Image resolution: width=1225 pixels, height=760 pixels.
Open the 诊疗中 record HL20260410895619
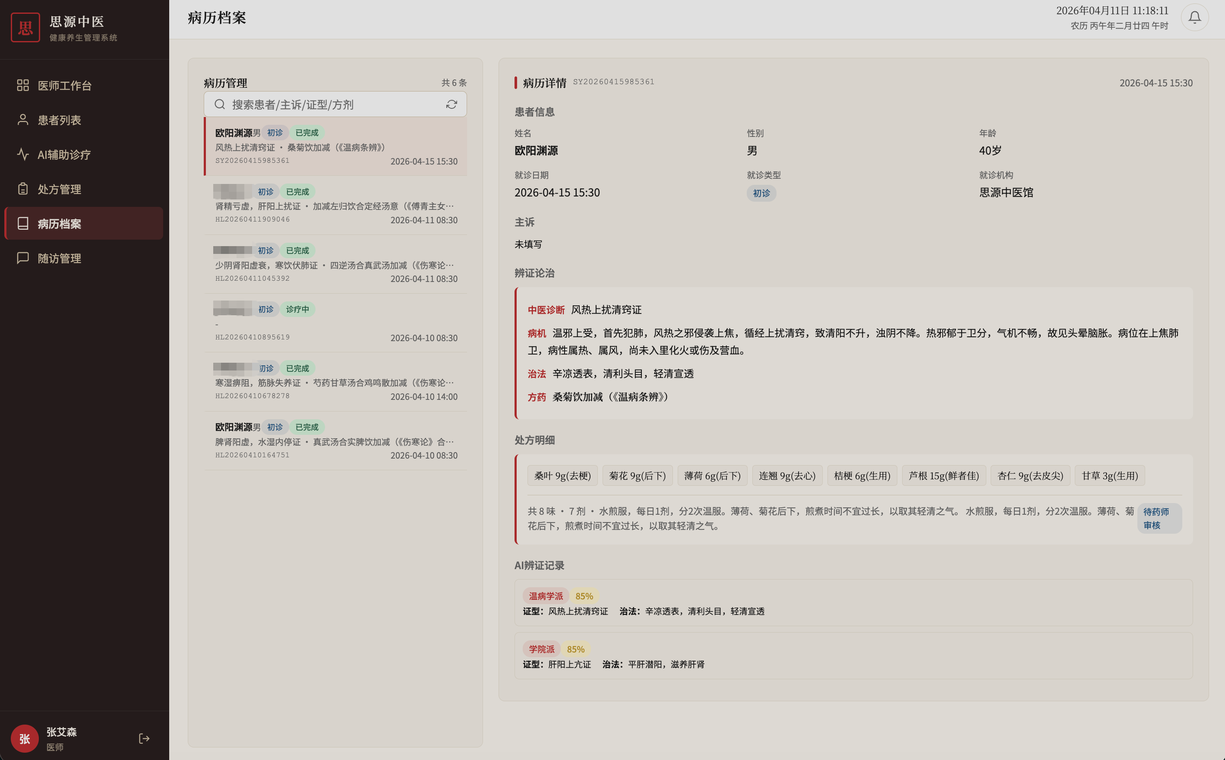[335, 323]
